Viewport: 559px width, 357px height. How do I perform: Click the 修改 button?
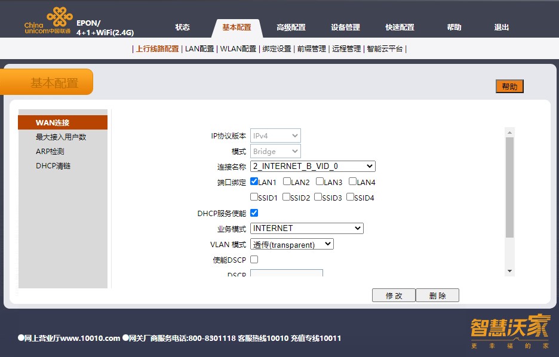[394, 296]
